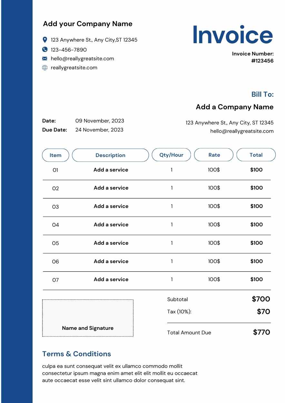
Task: Select the large Invoice title
Action: coord(232,35)
